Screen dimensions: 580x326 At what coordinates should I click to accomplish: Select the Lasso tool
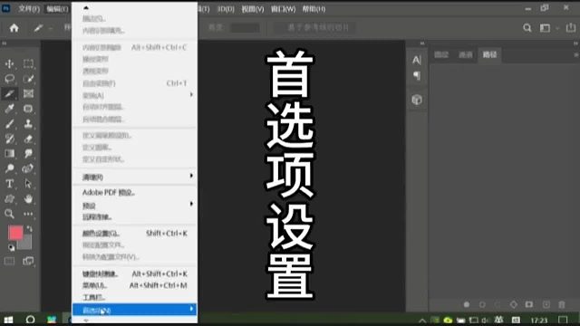click(9, 79)
